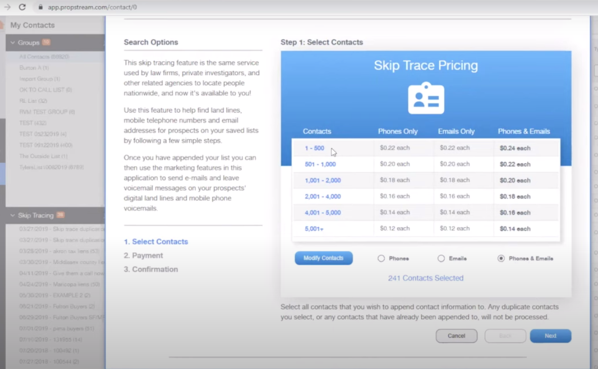Open the 06/21/2019 Fulton Buyers list

57,306
